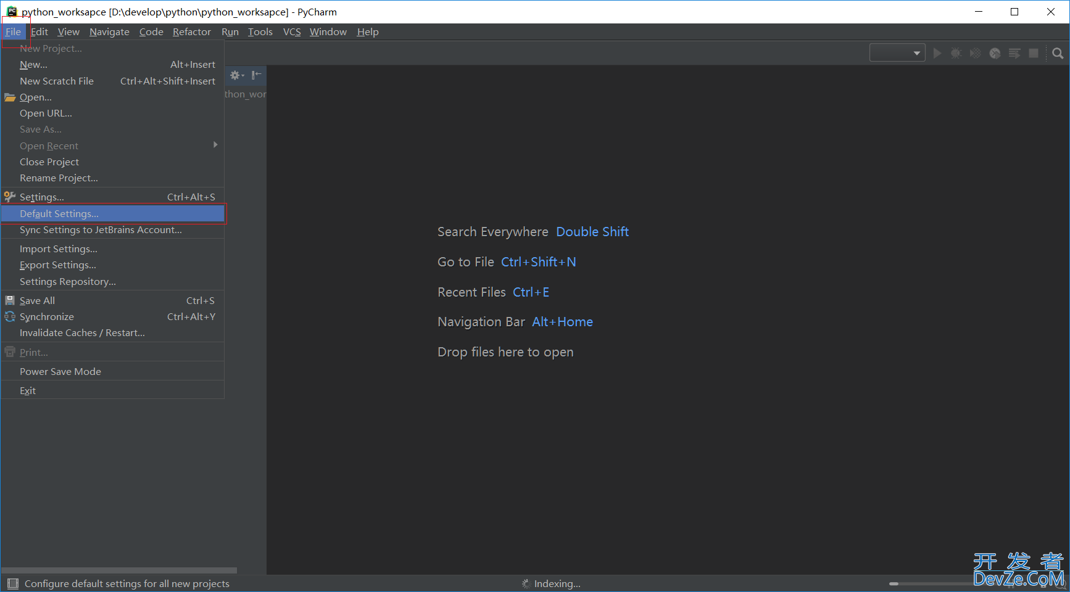Viewport: 1070px width, 592px height.
Task: Select Sync Settings to JetBrains Account
Action: point(113,229)
